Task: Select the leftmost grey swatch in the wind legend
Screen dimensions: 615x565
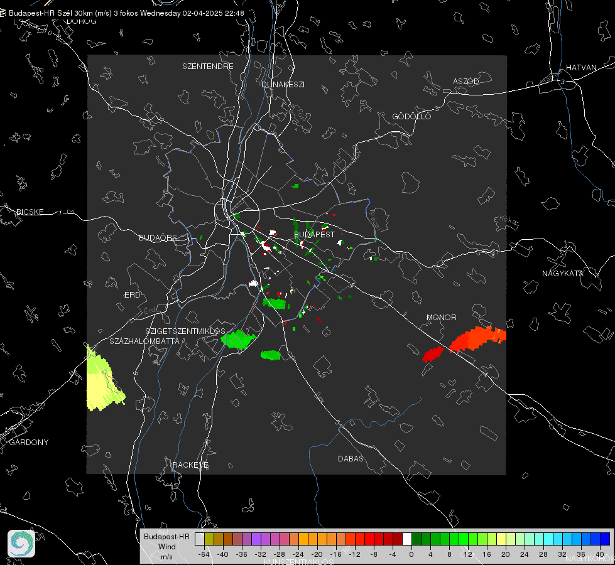Action: (200, 539)
